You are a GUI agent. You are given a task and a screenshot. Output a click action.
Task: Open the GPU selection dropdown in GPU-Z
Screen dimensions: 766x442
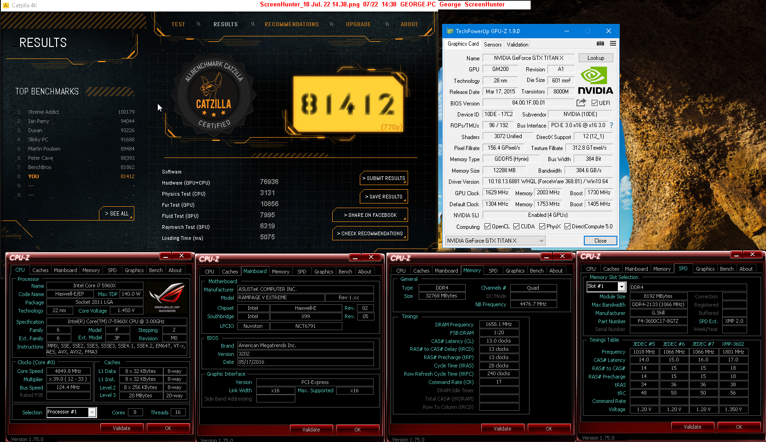pyautogui.click(x=495, y=240)
